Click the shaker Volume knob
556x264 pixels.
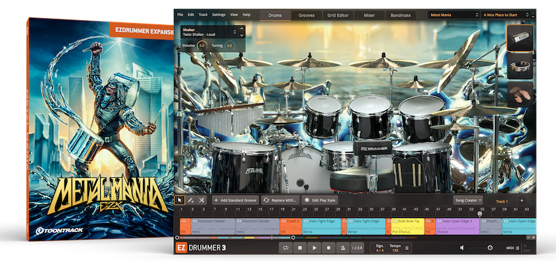[x=202, y=46]
